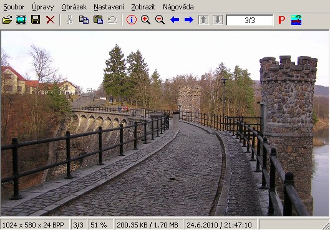Go to the previous image with the left blue arrow
This screenshot has height=230, width=330.
[175, 20]
